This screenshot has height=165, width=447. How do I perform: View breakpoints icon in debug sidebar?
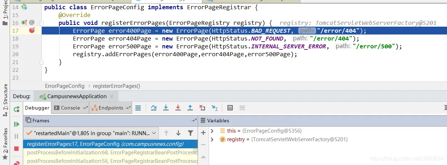16,163
